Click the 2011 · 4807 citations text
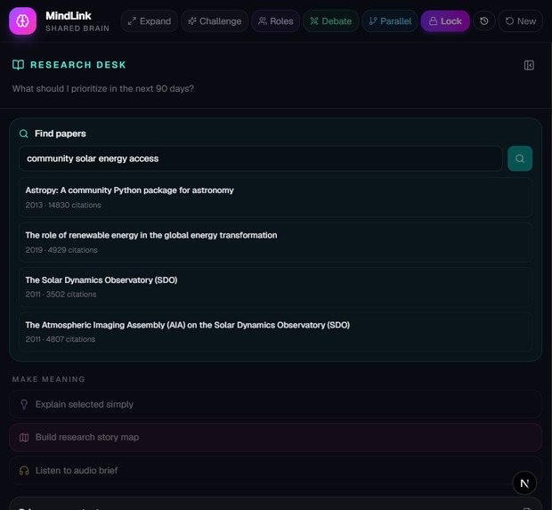Screen dimensions: 552x510 [x=61, y=339]
